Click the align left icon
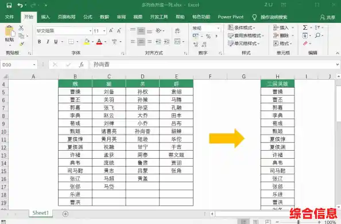 click(x=133, y=41)
